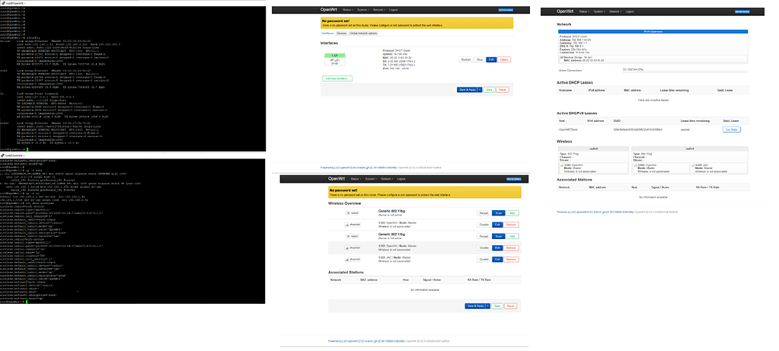Click Set Static in Active DHCPv6 Leases

(x=732, y=130)
